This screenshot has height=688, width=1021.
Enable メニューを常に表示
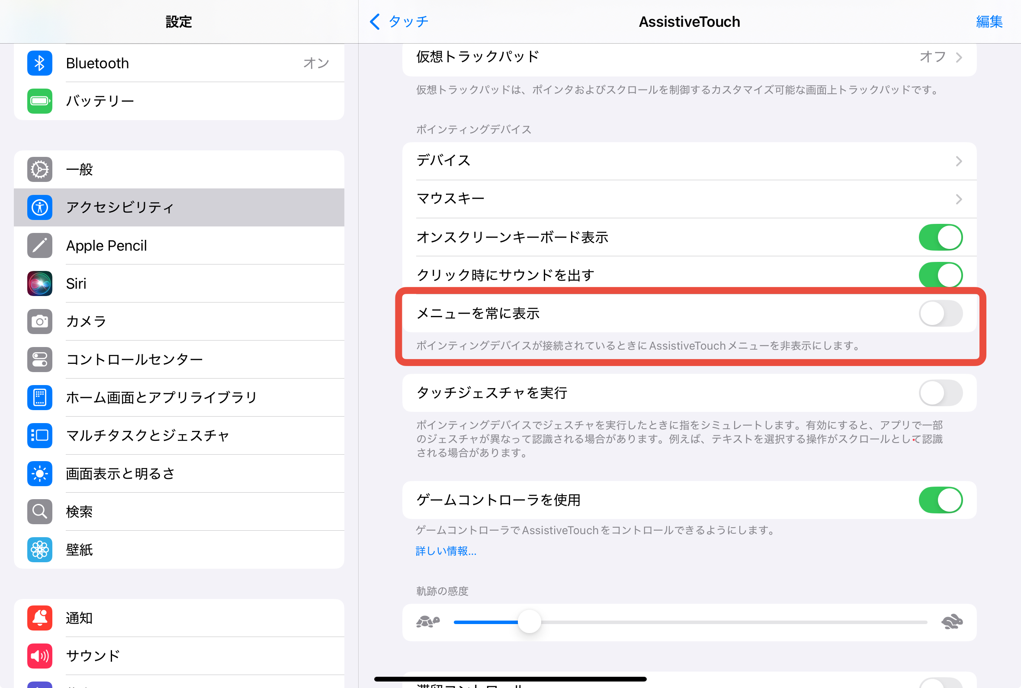tap(940, 313)
